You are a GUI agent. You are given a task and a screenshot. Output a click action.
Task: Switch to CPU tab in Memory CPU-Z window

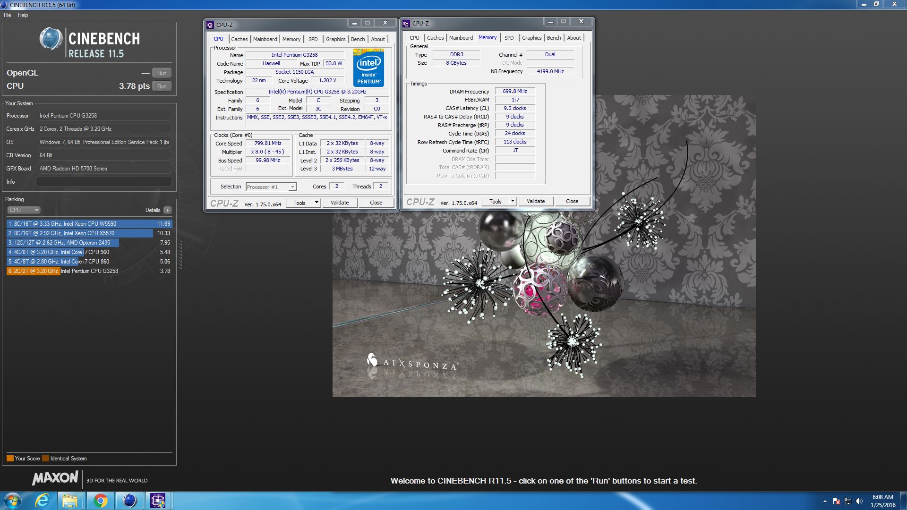[x=414, y=38]
